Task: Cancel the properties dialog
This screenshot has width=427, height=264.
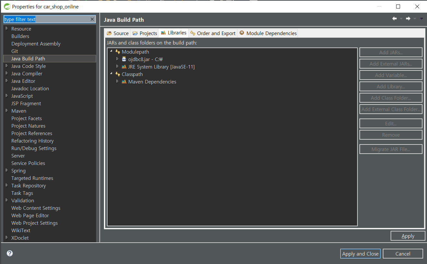Action: point(403,254)
